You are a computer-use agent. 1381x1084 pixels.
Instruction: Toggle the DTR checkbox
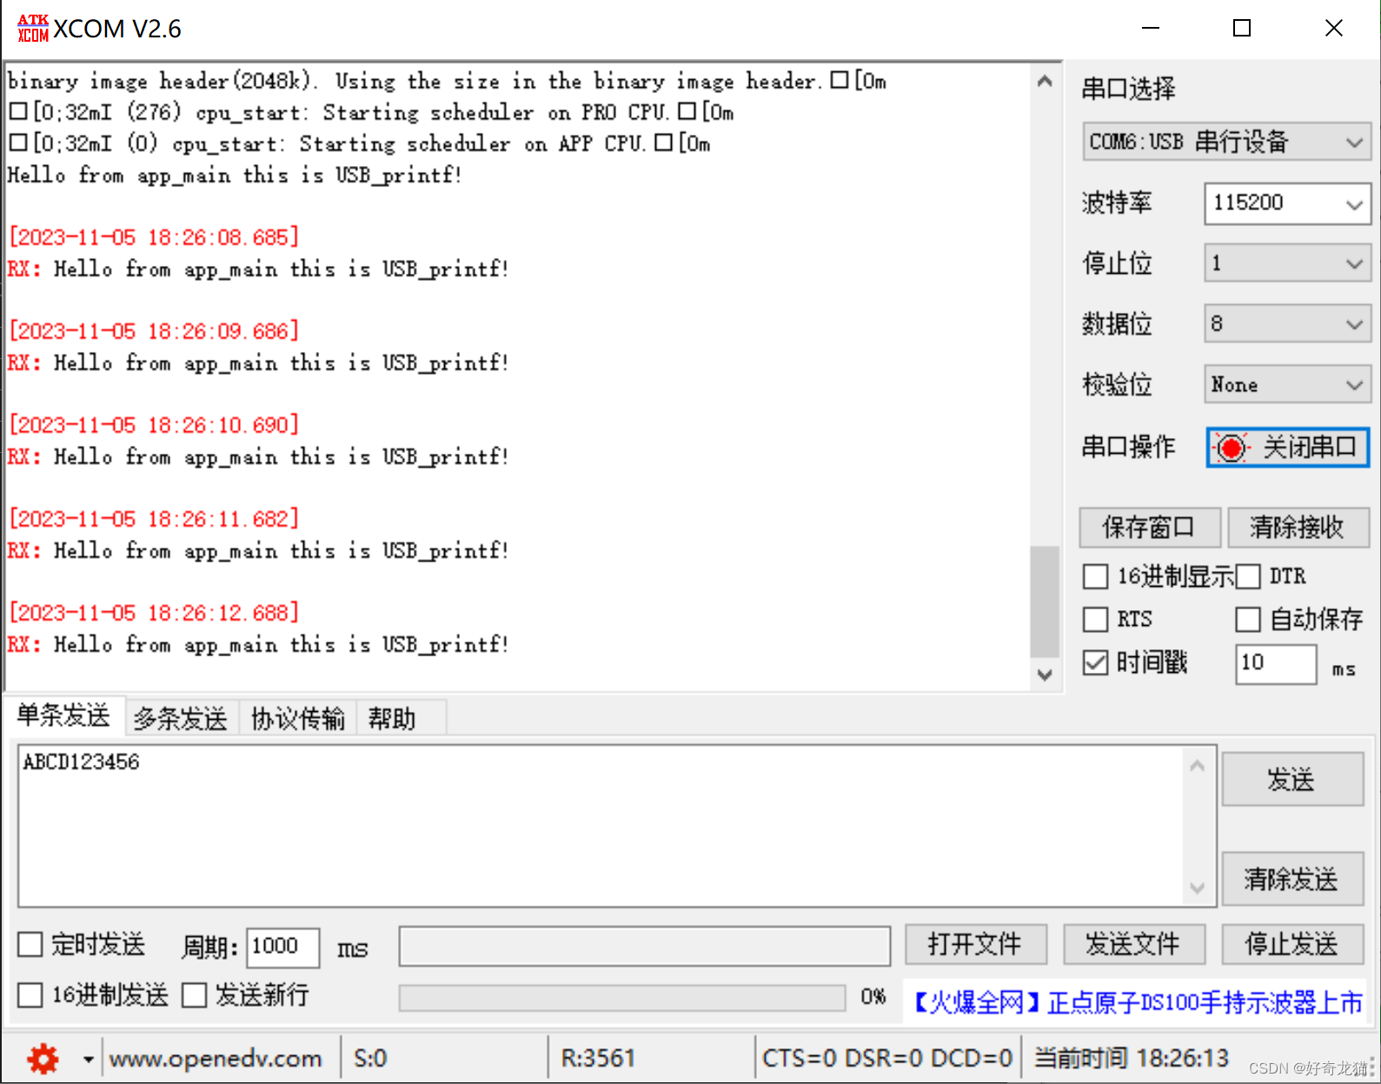(x=1248, y=576)
